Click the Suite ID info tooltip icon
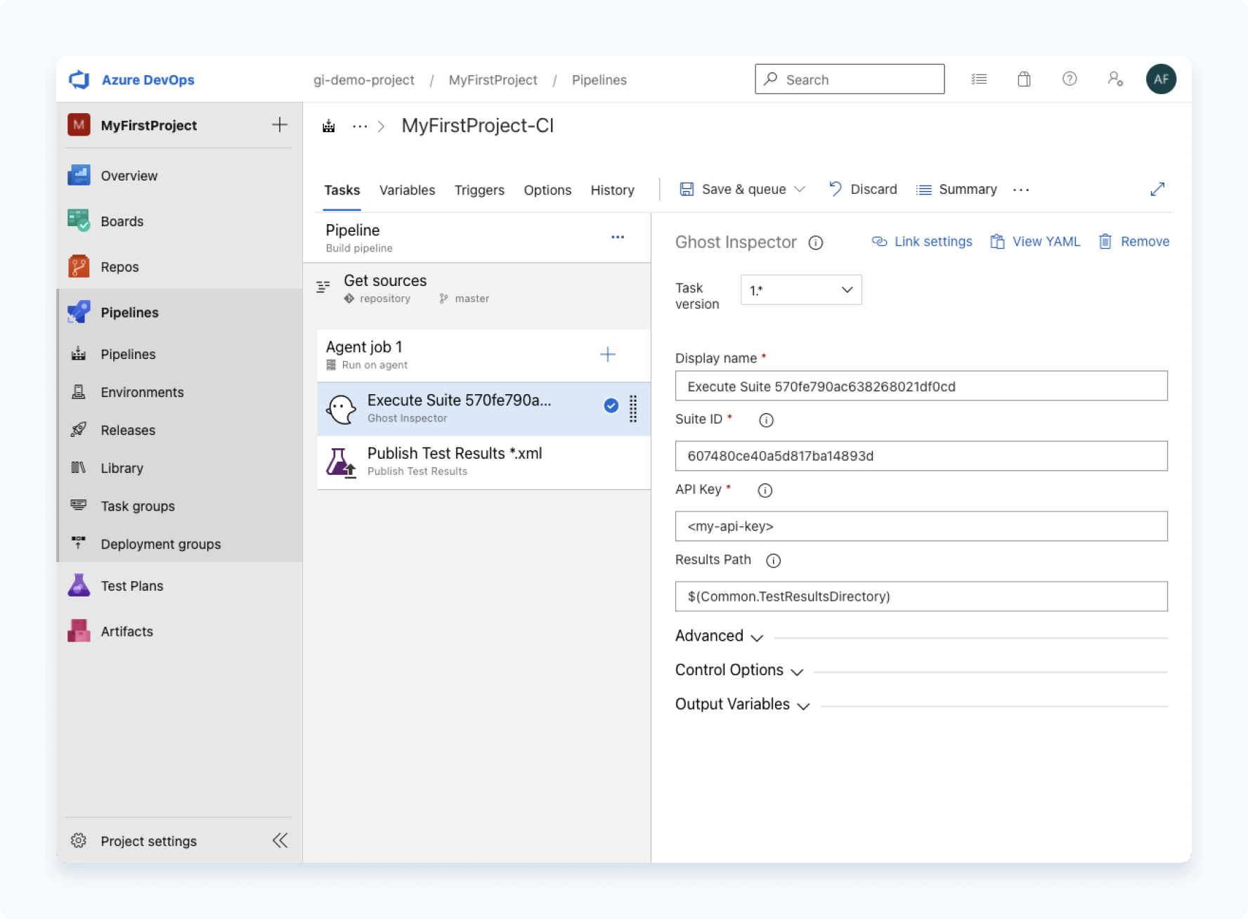The width and height of the screenshot is (1248, 919). click(766, 420)
